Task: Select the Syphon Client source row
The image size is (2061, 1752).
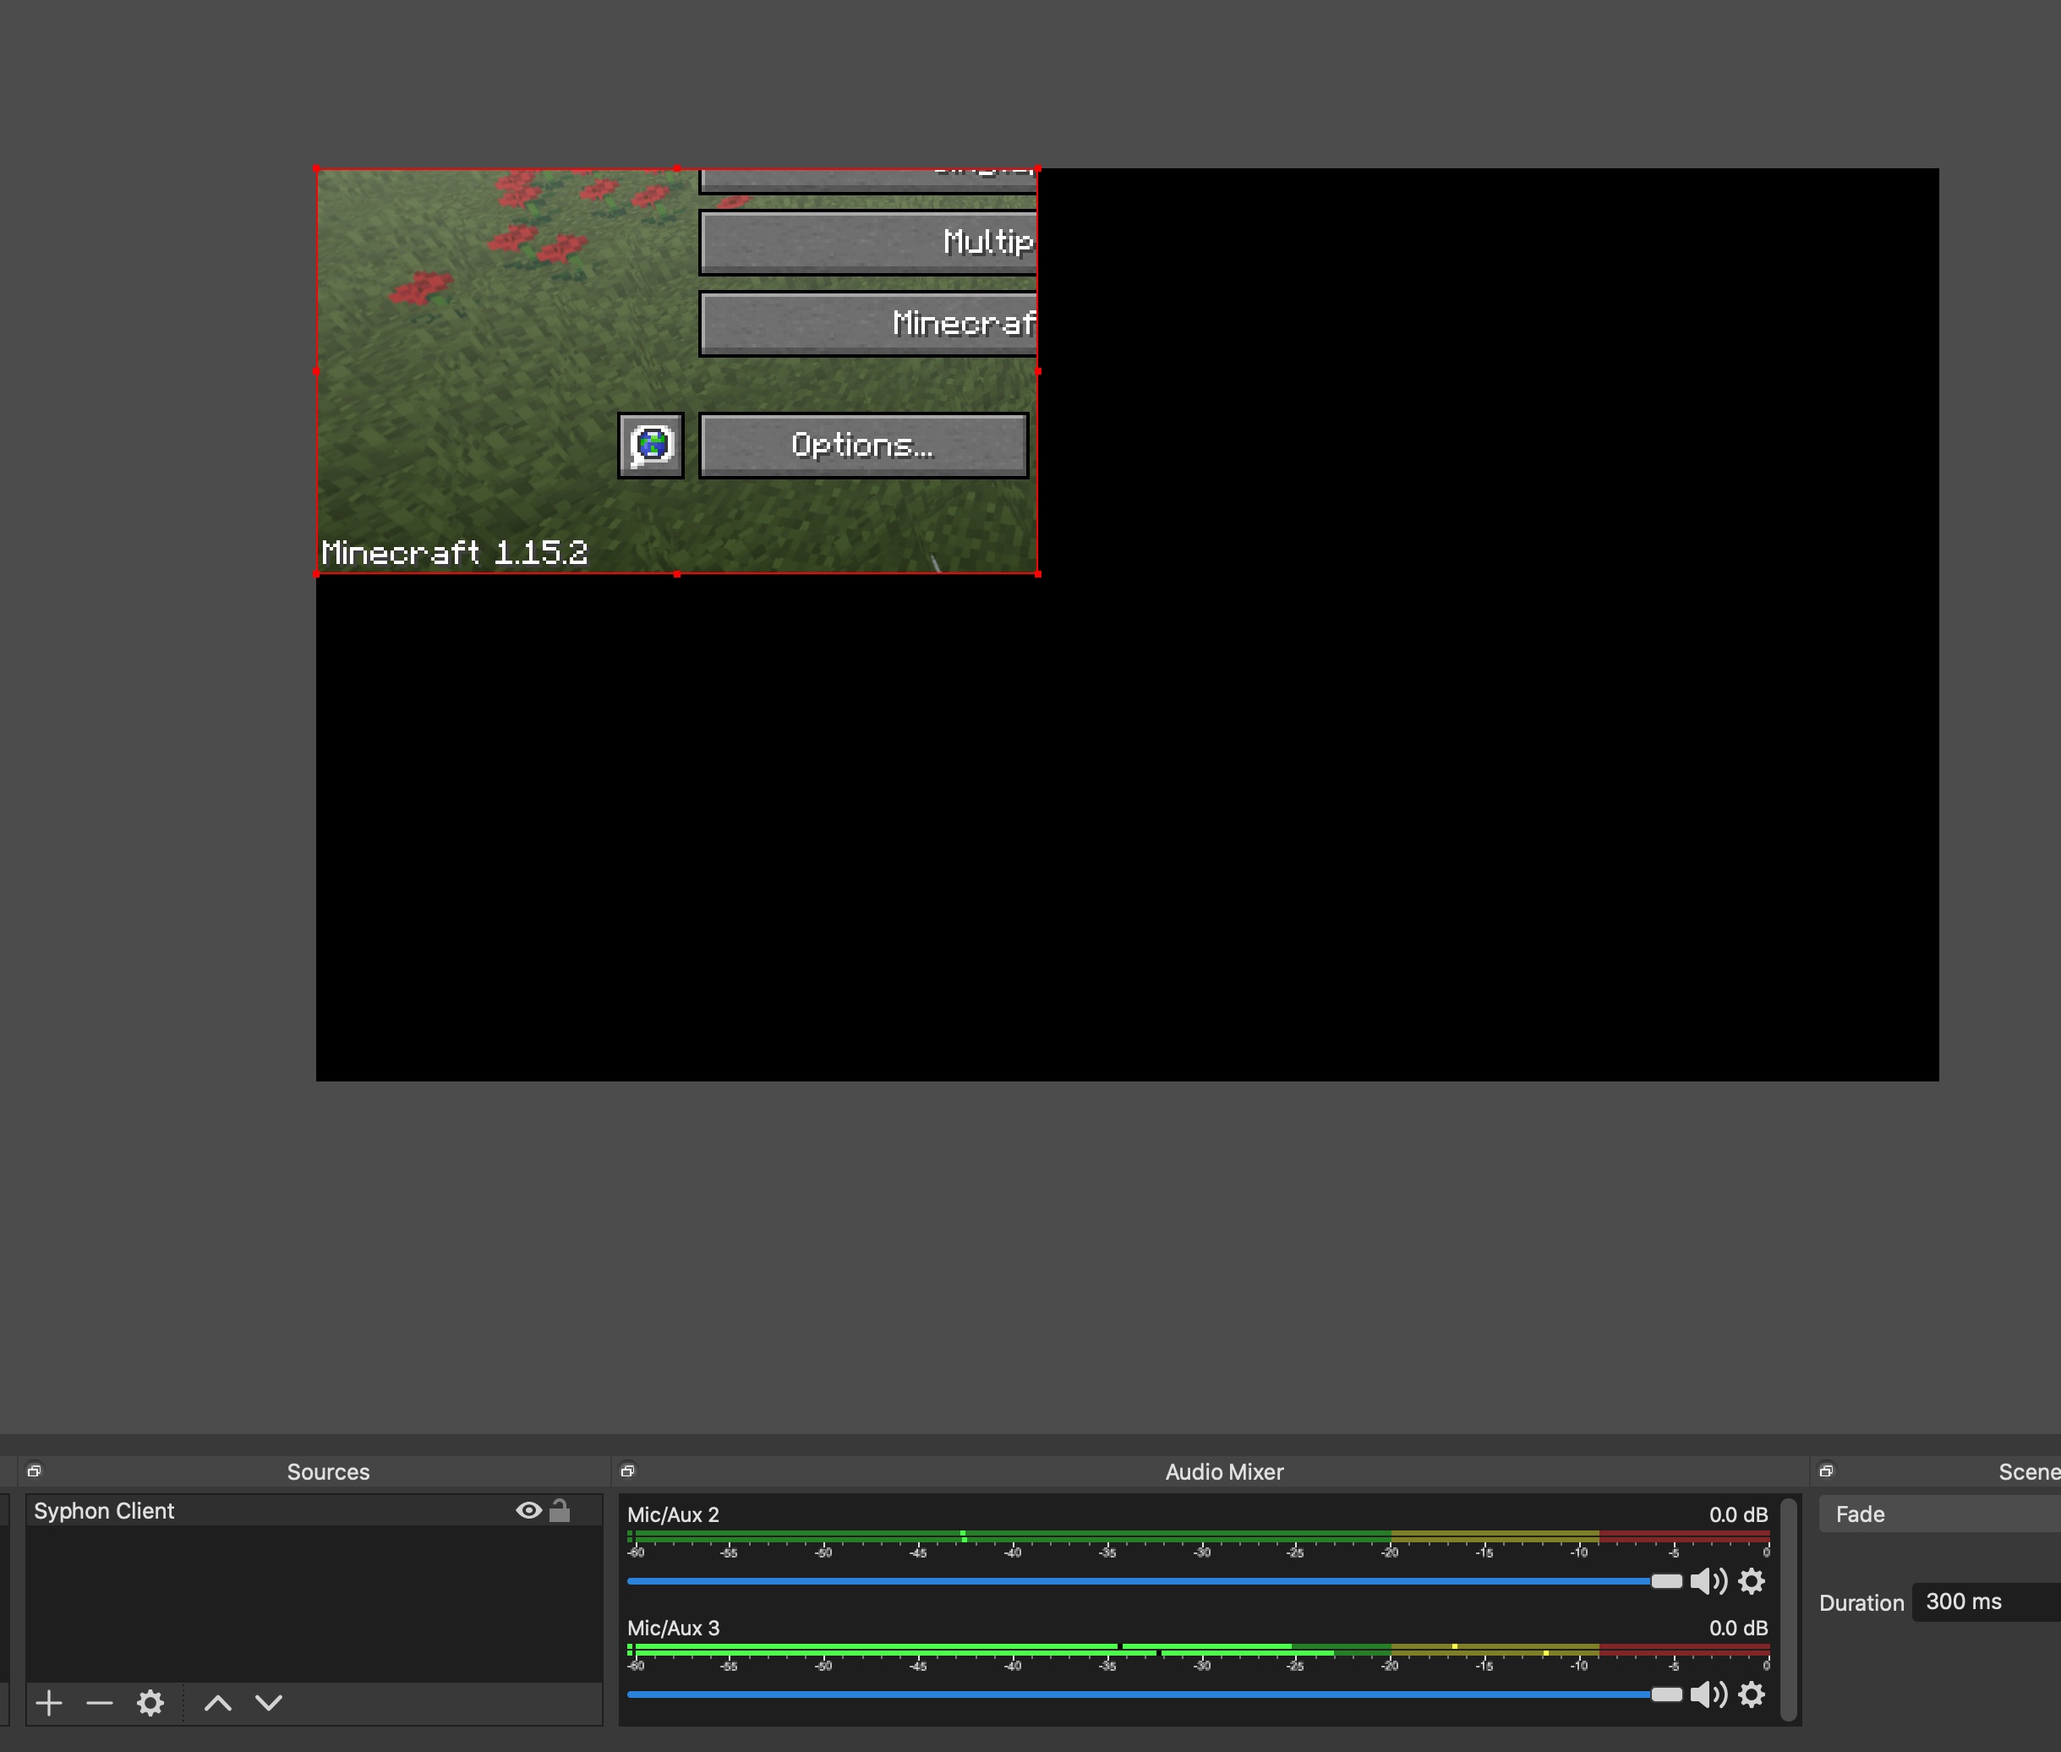Action: [x=314, y=1511]
